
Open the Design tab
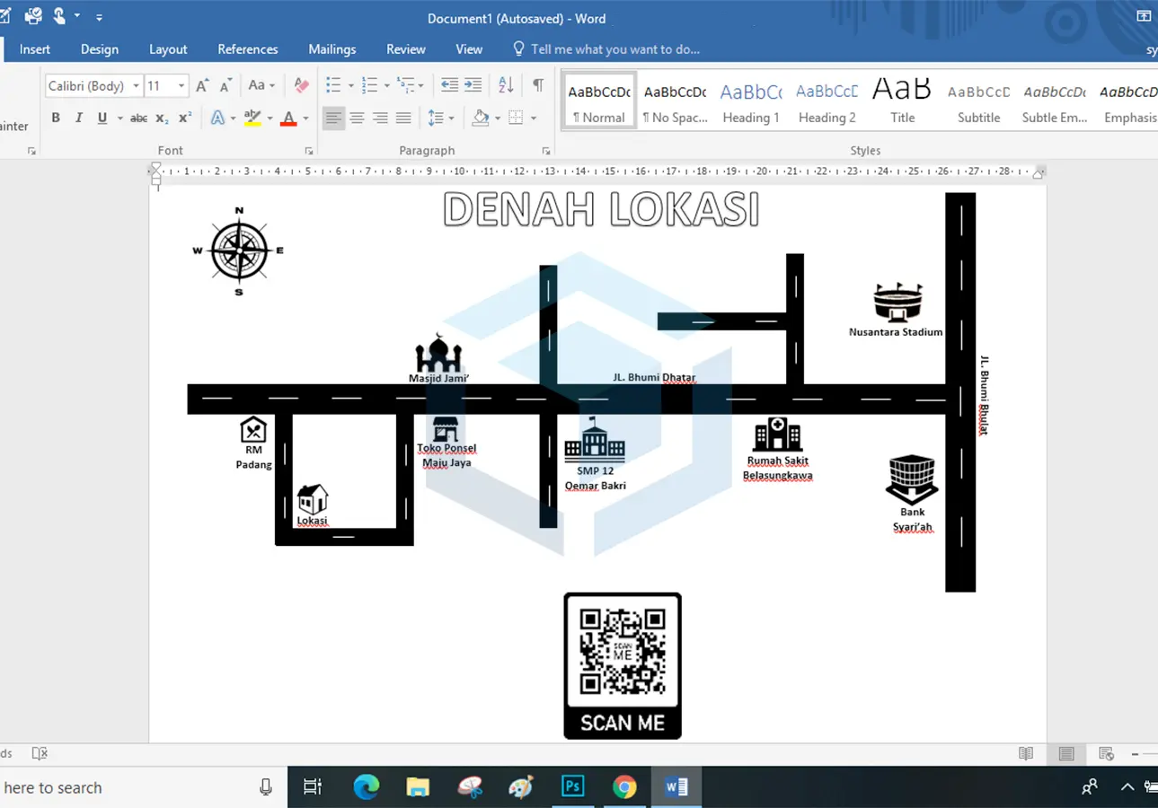pos(100,49)
